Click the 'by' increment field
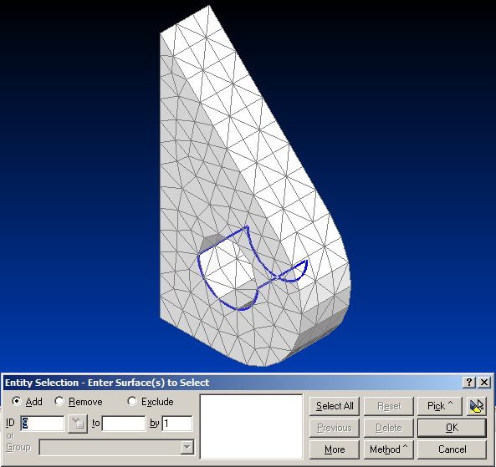Image resolution: width=496 pixels, height=467 pixels. click(x=177, y=424)
